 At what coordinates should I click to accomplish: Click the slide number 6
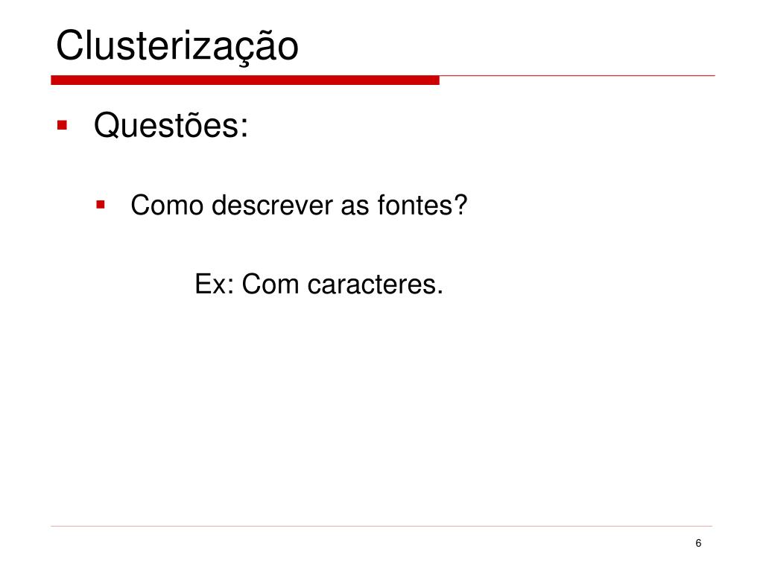coord(698,543)
